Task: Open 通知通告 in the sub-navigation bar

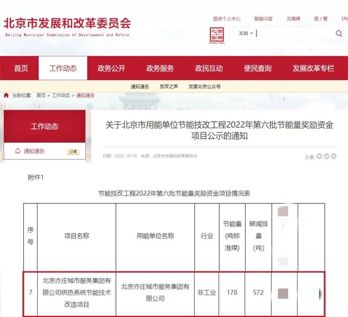Action: coord(140,87)
